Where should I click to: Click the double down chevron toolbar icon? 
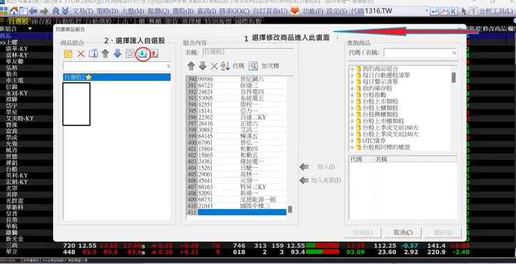point(65,11)
